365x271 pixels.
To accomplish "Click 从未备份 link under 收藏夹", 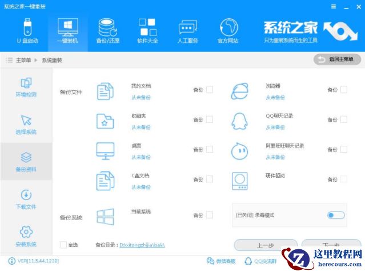I will (x=141, y=127).
